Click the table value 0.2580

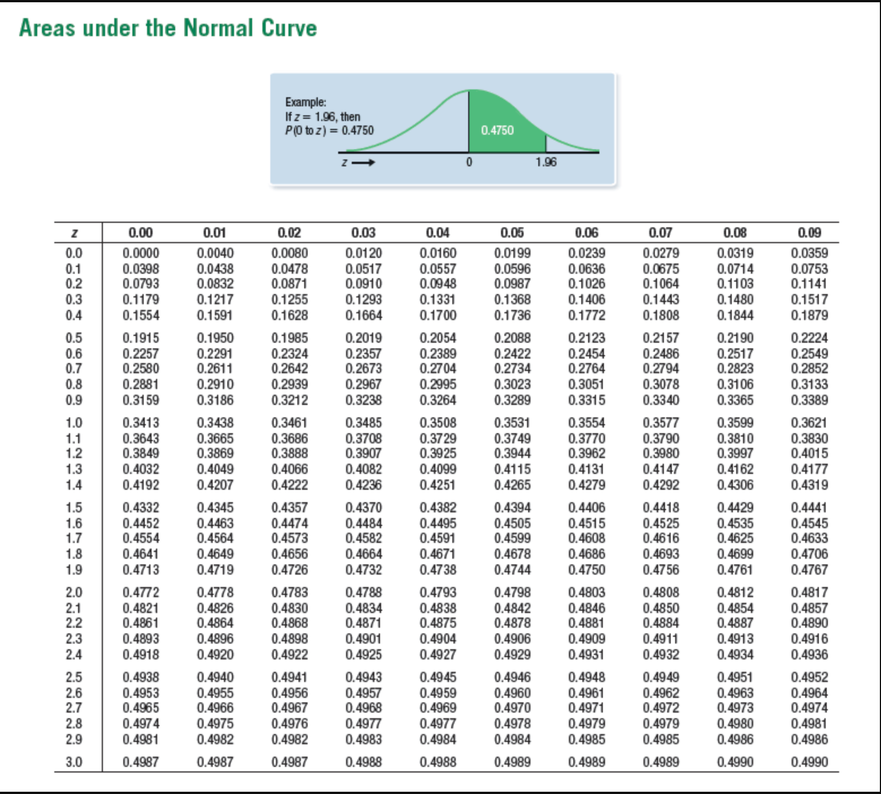(x=141, y=369)
